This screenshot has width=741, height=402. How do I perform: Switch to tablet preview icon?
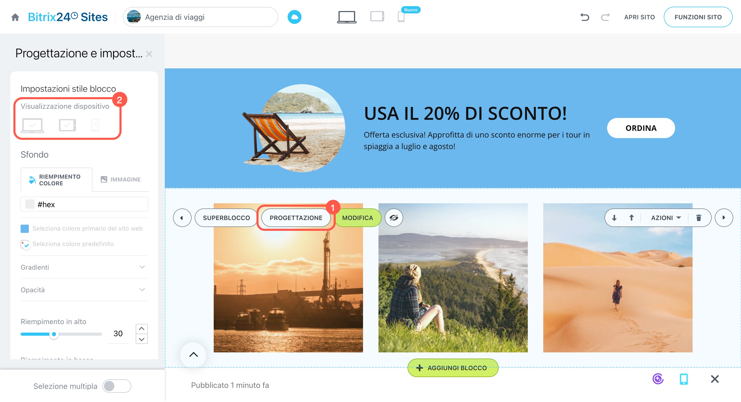point(377,17)
